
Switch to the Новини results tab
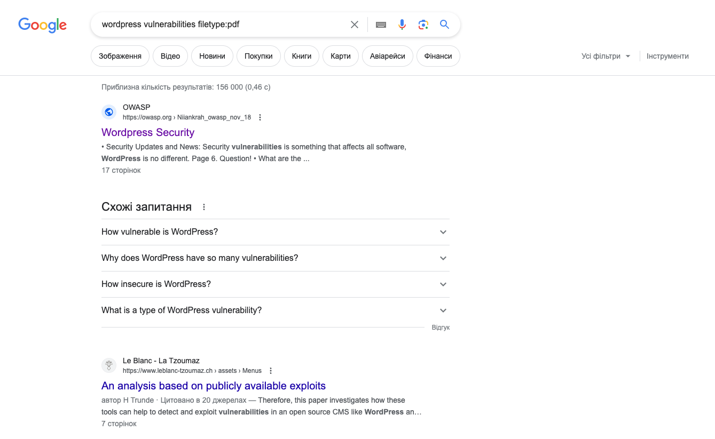click(x=212, y=56)
